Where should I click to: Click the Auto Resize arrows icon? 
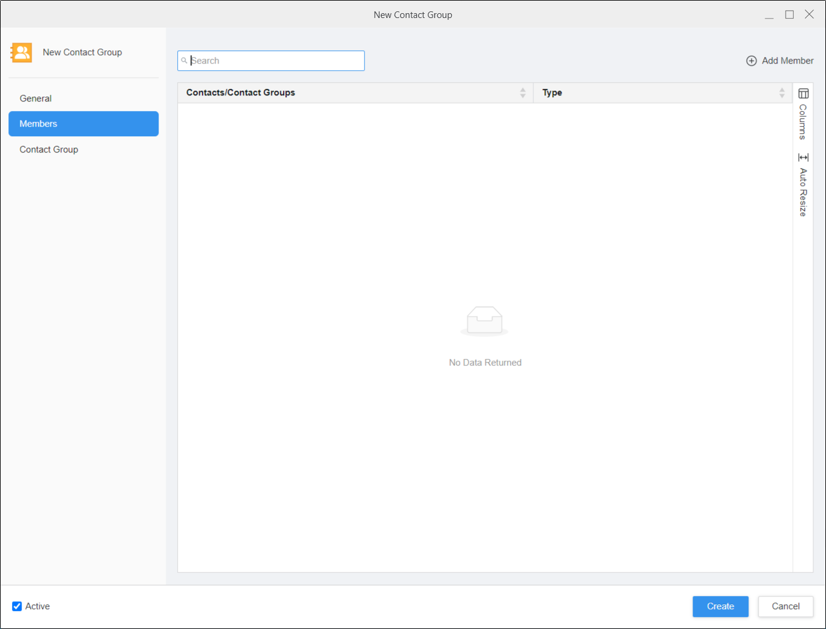click(803, 157)
